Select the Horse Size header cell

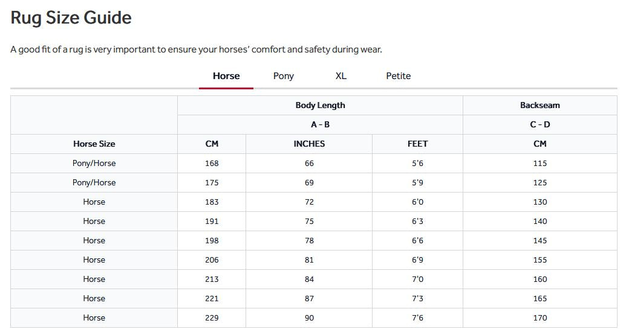[x=94, y=144]
